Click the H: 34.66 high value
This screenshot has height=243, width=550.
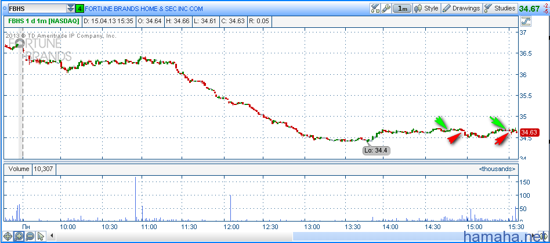coord(178,21)
